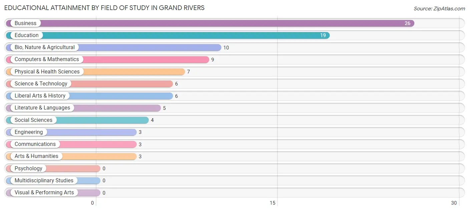Click the Liberal Arts & History label
Screen dimensions: 469x211
40,96
